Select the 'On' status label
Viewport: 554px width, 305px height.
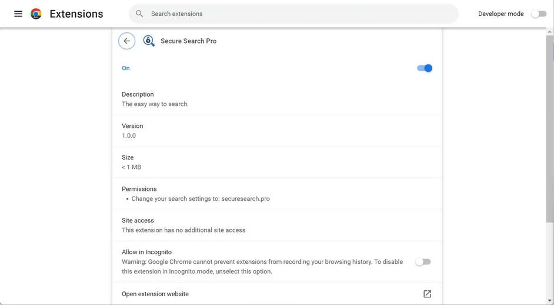pos(126,68)
